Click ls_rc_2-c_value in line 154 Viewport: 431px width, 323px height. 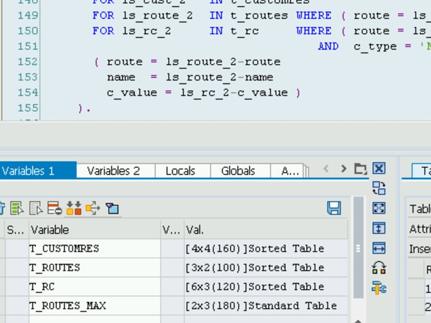pyautogui.click(x=234, y=93)
